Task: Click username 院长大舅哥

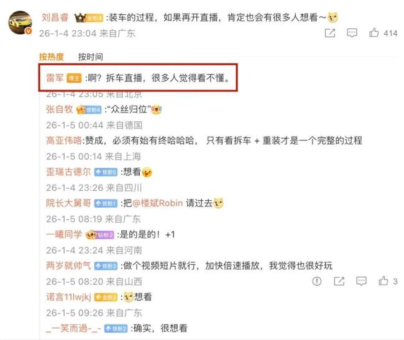Action: pyautogui.click(x=68, y=203)
